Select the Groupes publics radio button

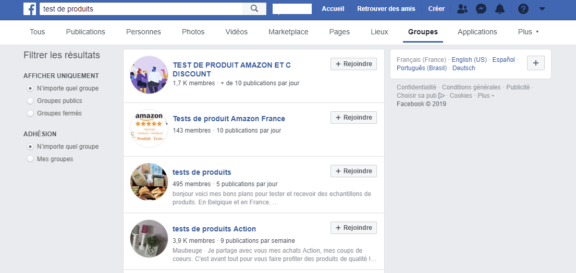click(30, 101)
